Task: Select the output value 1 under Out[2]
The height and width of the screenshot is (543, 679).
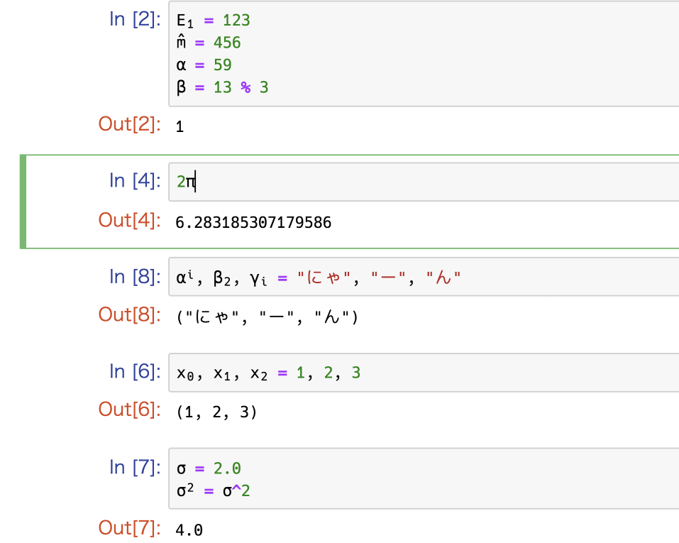Action: coord(180,126)
